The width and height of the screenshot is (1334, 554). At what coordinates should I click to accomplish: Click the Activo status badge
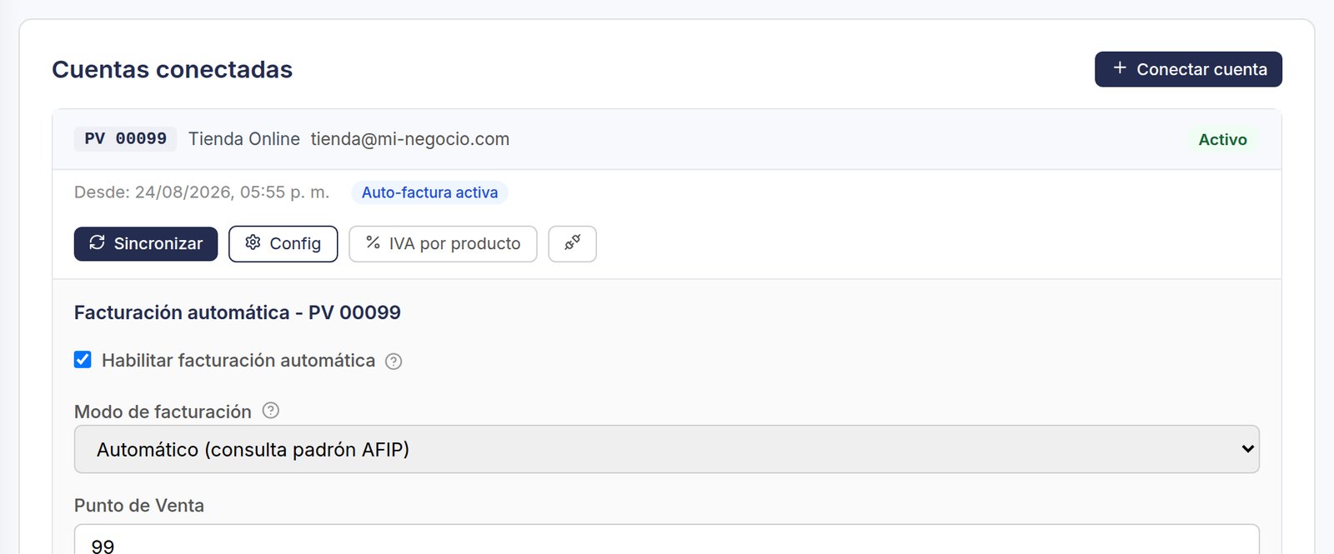(1222, 139)
